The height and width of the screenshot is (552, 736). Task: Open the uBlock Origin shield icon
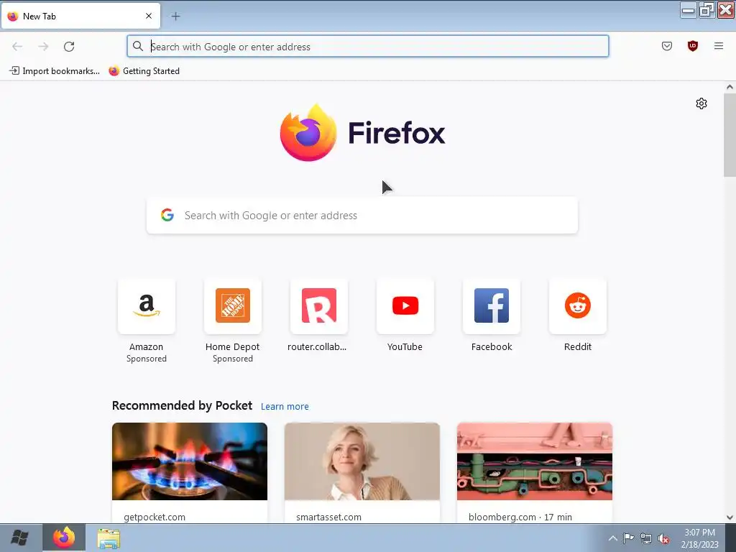click(x=692, y=46)
